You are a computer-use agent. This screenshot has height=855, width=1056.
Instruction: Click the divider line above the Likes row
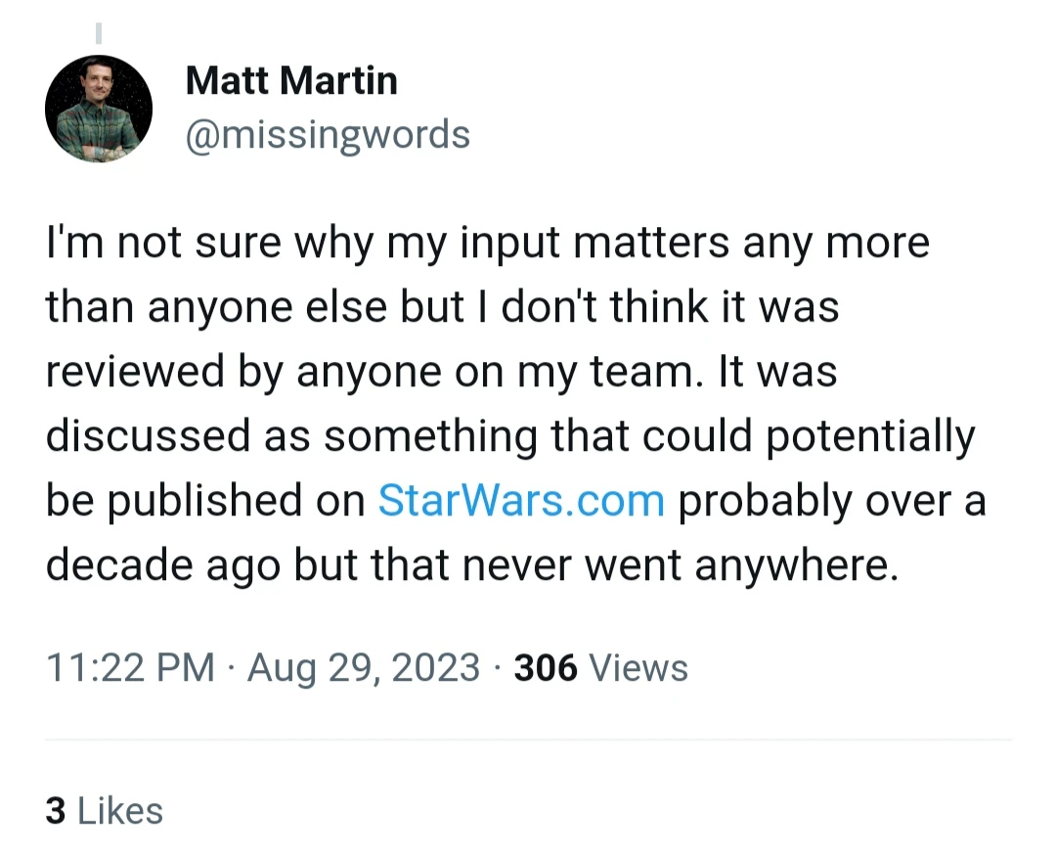point(528,741)
